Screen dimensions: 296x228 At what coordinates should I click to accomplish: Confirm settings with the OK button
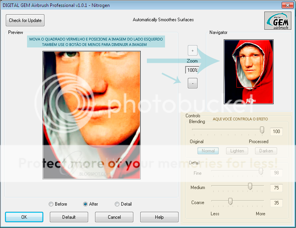coord(24,217)
